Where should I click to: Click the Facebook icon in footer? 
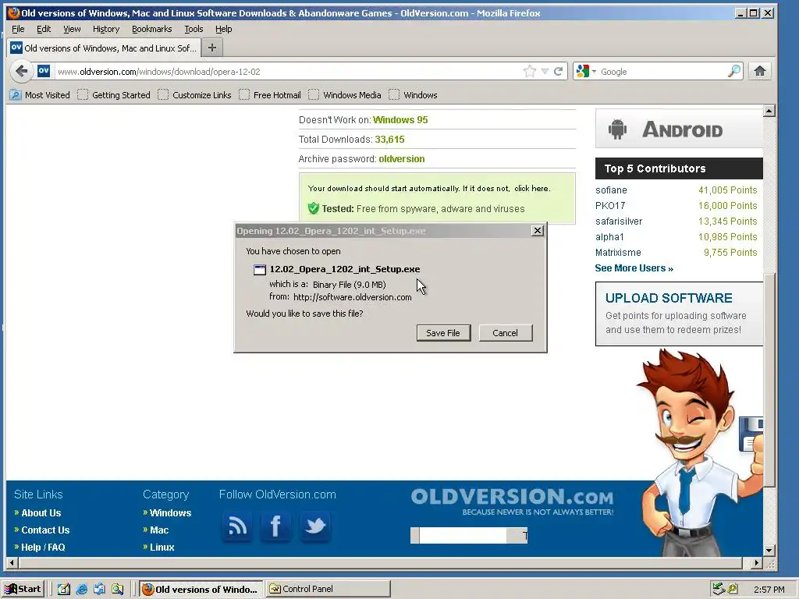275,526
